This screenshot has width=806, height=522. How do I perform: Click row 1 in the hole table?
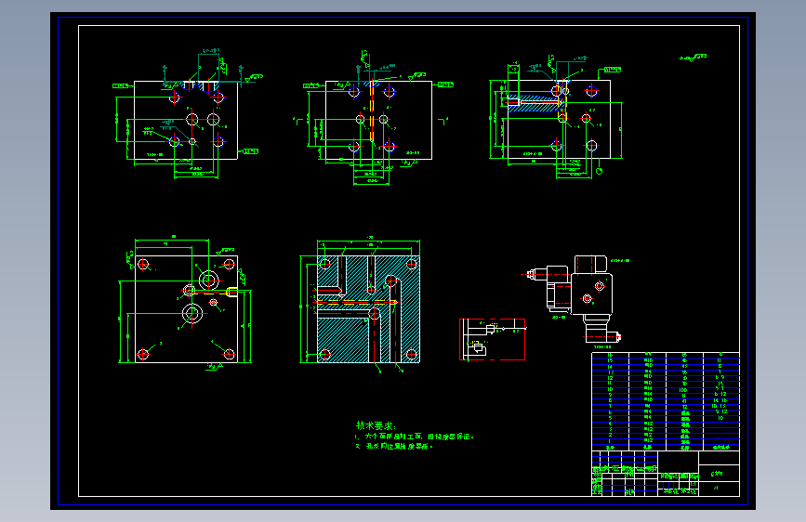tap(666, 441)
